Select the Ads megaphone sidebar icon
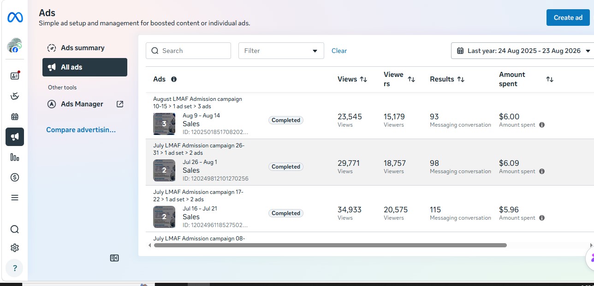594x286 pixels. pos(15,137)
